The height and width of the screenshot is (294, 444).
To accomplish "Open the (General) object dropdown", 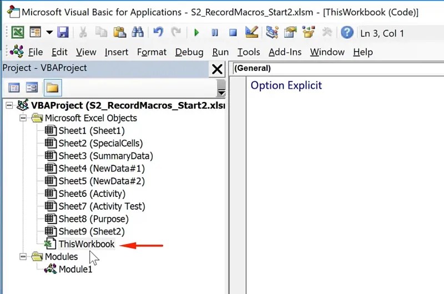I will click(x=338, y=68).
